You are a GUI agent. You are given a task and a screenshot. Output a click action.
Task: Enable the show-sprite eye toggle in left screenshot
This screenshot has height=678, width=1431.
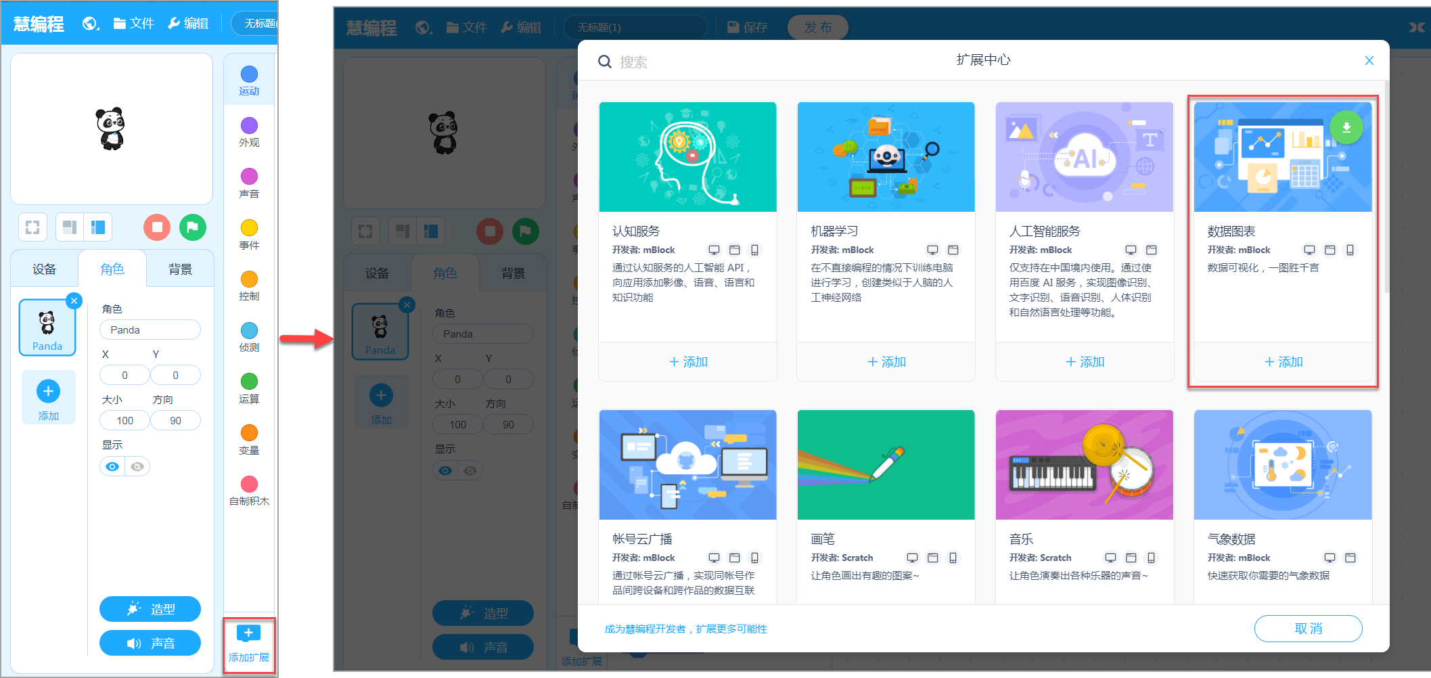(112, 467)
